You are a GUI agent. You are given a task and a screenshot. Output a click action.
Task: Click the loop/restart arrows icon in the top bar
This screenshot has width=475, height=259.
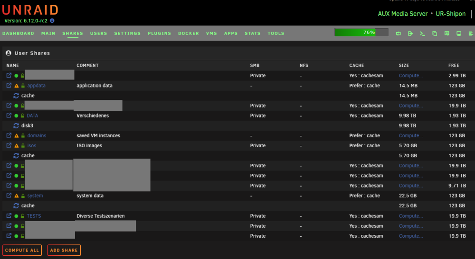point(399,34)
